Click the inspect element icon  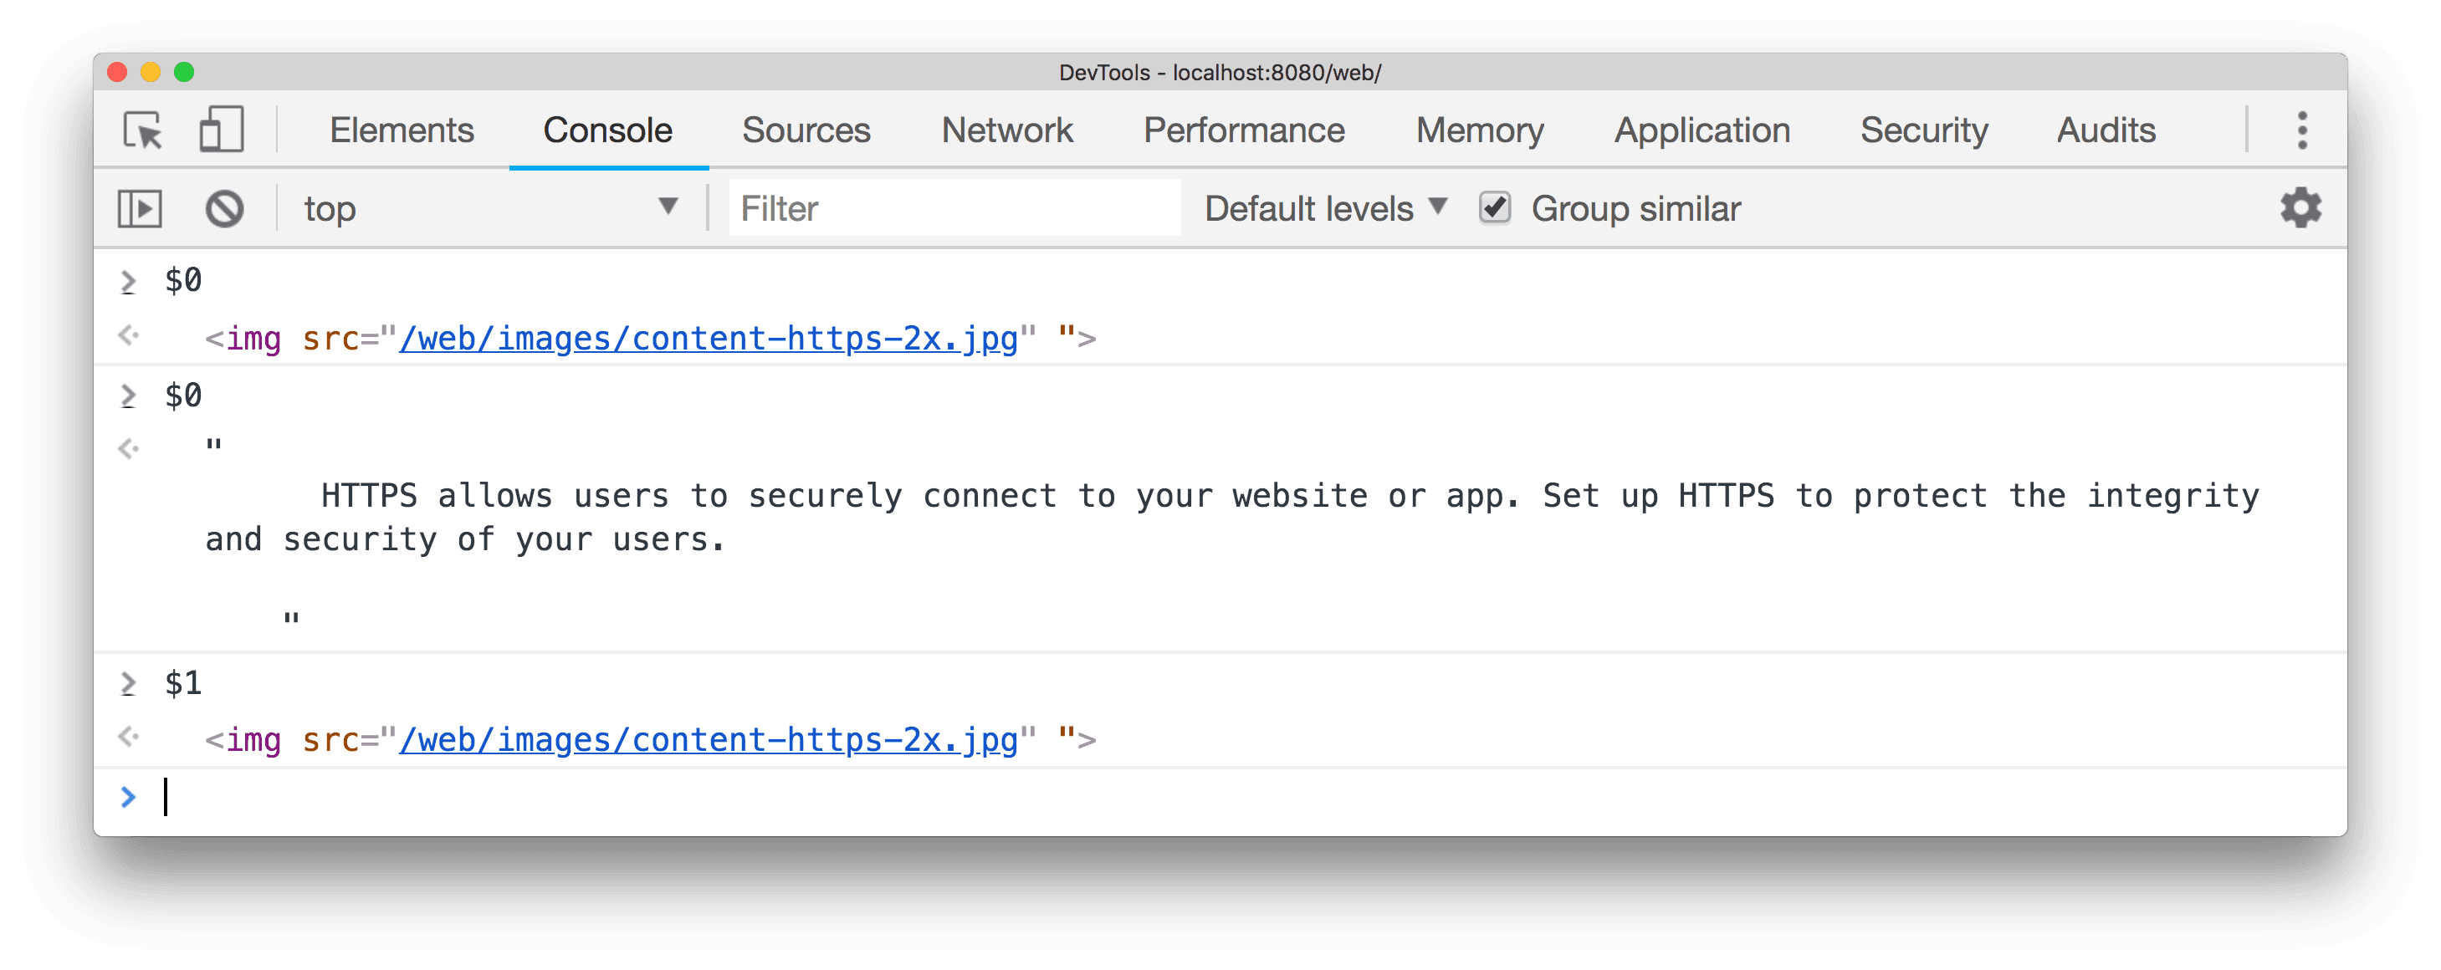(143, 130)
